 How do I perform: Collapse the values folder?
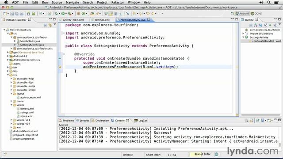coord(11,105)
